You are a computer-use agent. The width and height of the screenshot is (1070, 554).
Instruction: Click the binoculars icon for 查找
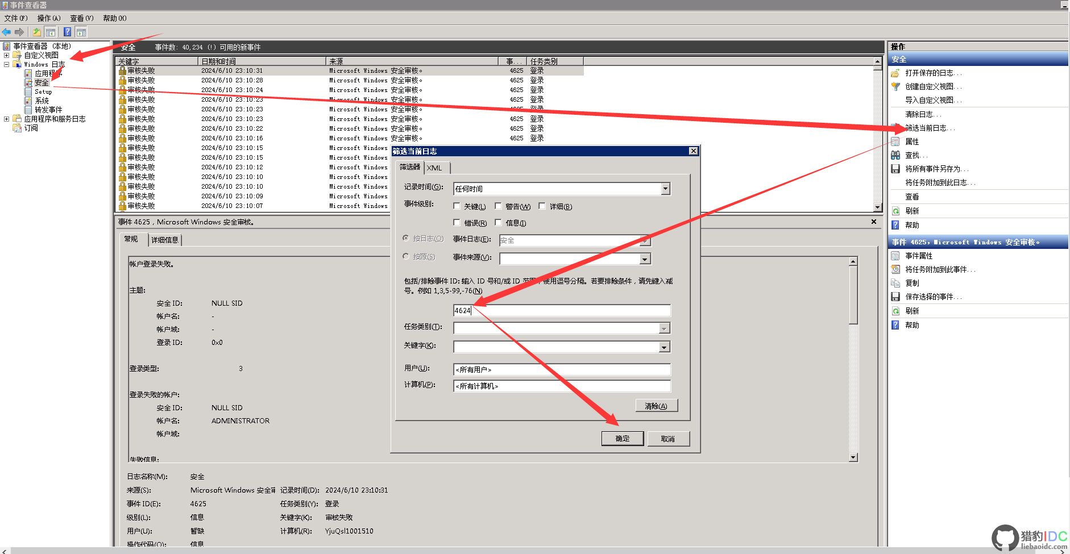[895, 155]
